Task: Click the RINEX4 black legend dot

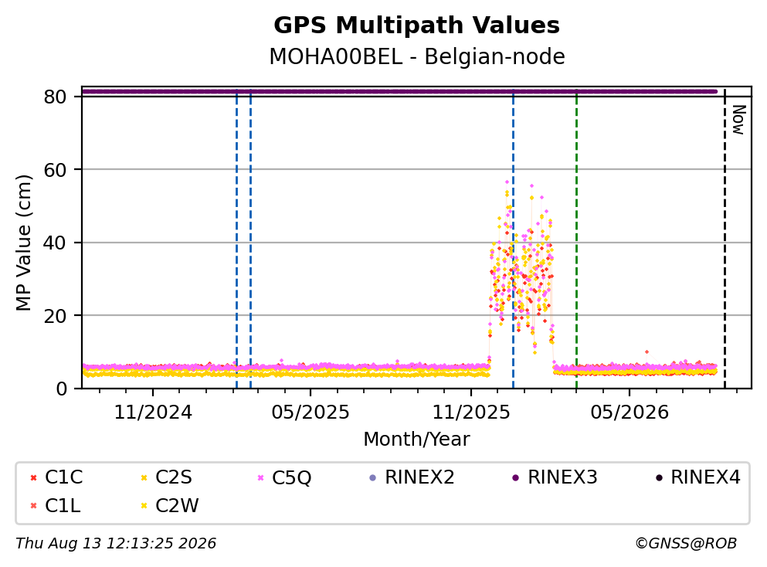Action: point(659,478)
